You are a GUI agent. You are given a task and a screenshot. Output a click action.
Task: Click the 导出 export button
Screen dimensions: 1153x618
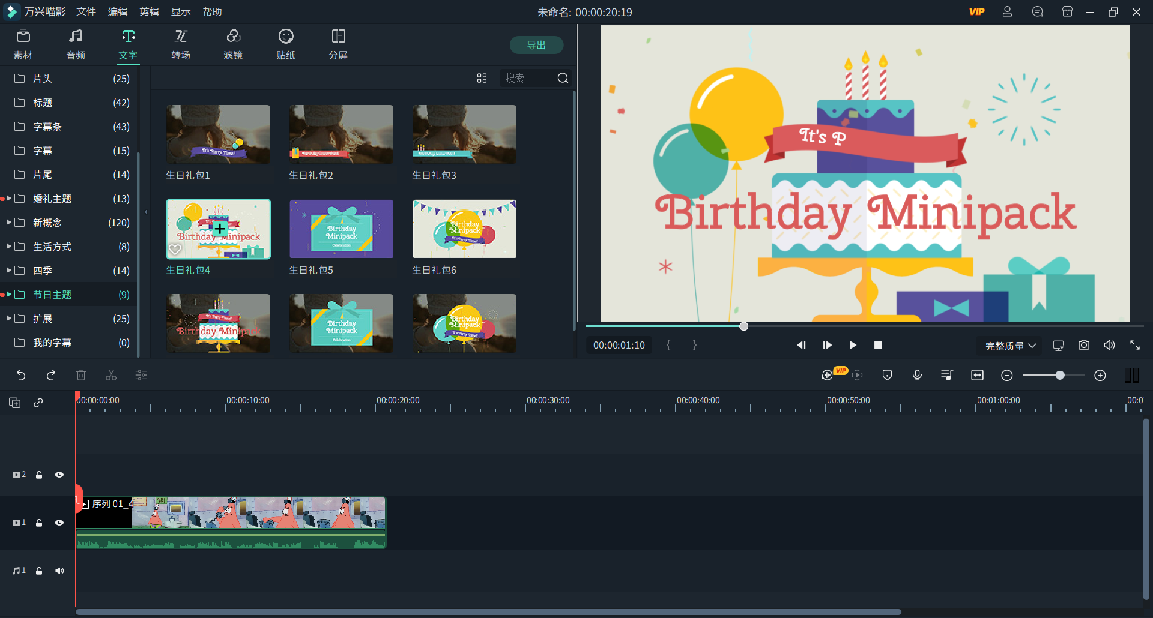tap(536, 45)
